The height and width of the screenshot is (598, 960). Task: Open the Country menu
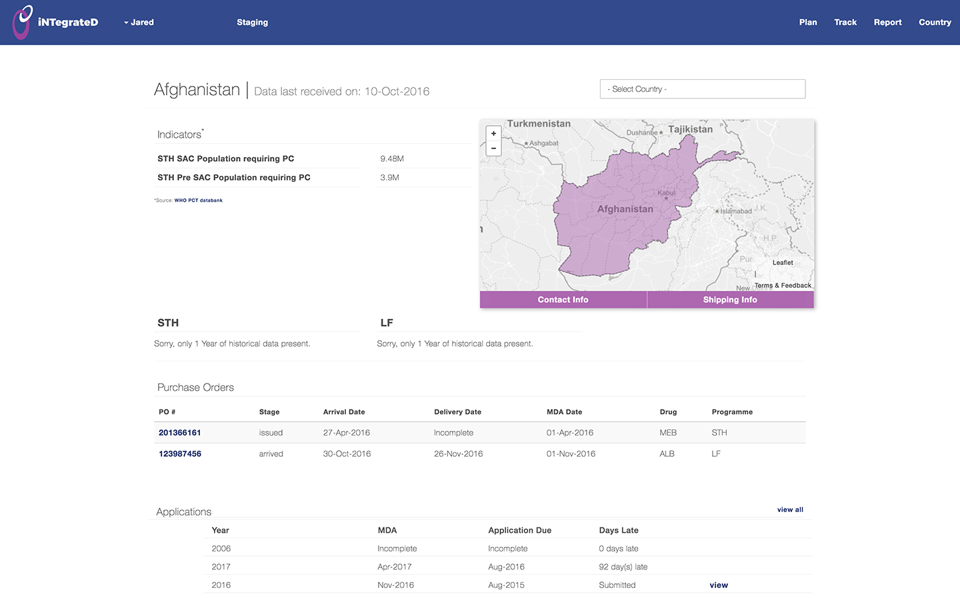click(935, 22)
